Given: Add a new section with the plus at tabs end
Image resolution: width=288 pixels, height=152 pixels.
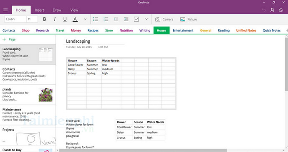Looking at the screenshot, I should coord(287,30).
